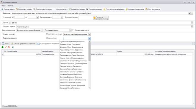The image size is (196, 109).
Task: Open the Заявка menu
Action: 10,6
